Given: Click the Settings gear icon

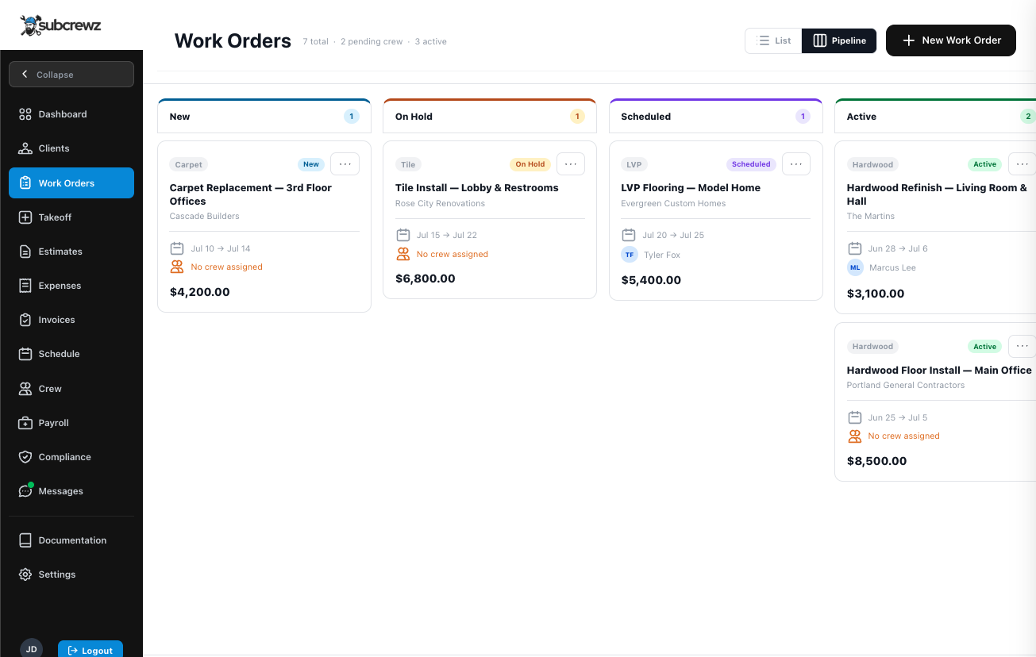Looking at the screenshot, I should [x=25, y=574].
